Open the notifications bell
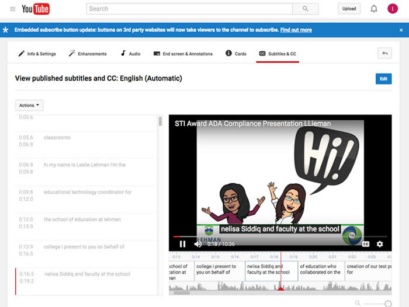The image size is (409, 307). coord(374,9)
